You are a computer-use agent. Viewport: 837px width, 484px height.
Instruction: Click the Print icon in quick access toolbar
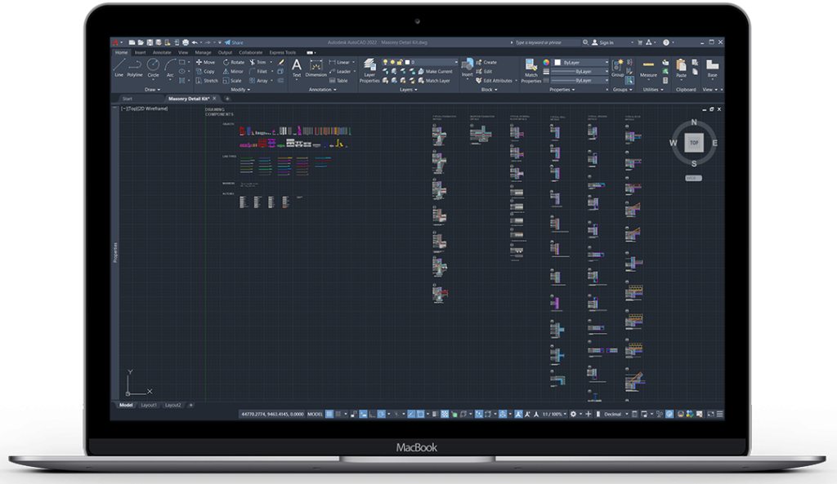coord(186,42)
